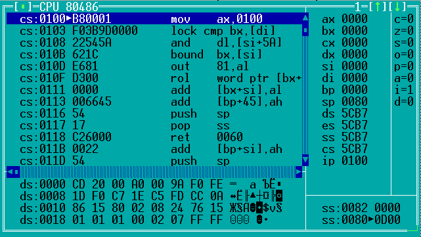
Task: Select the line cs:0111 add [bx+si],al
Action: (154, 89)
